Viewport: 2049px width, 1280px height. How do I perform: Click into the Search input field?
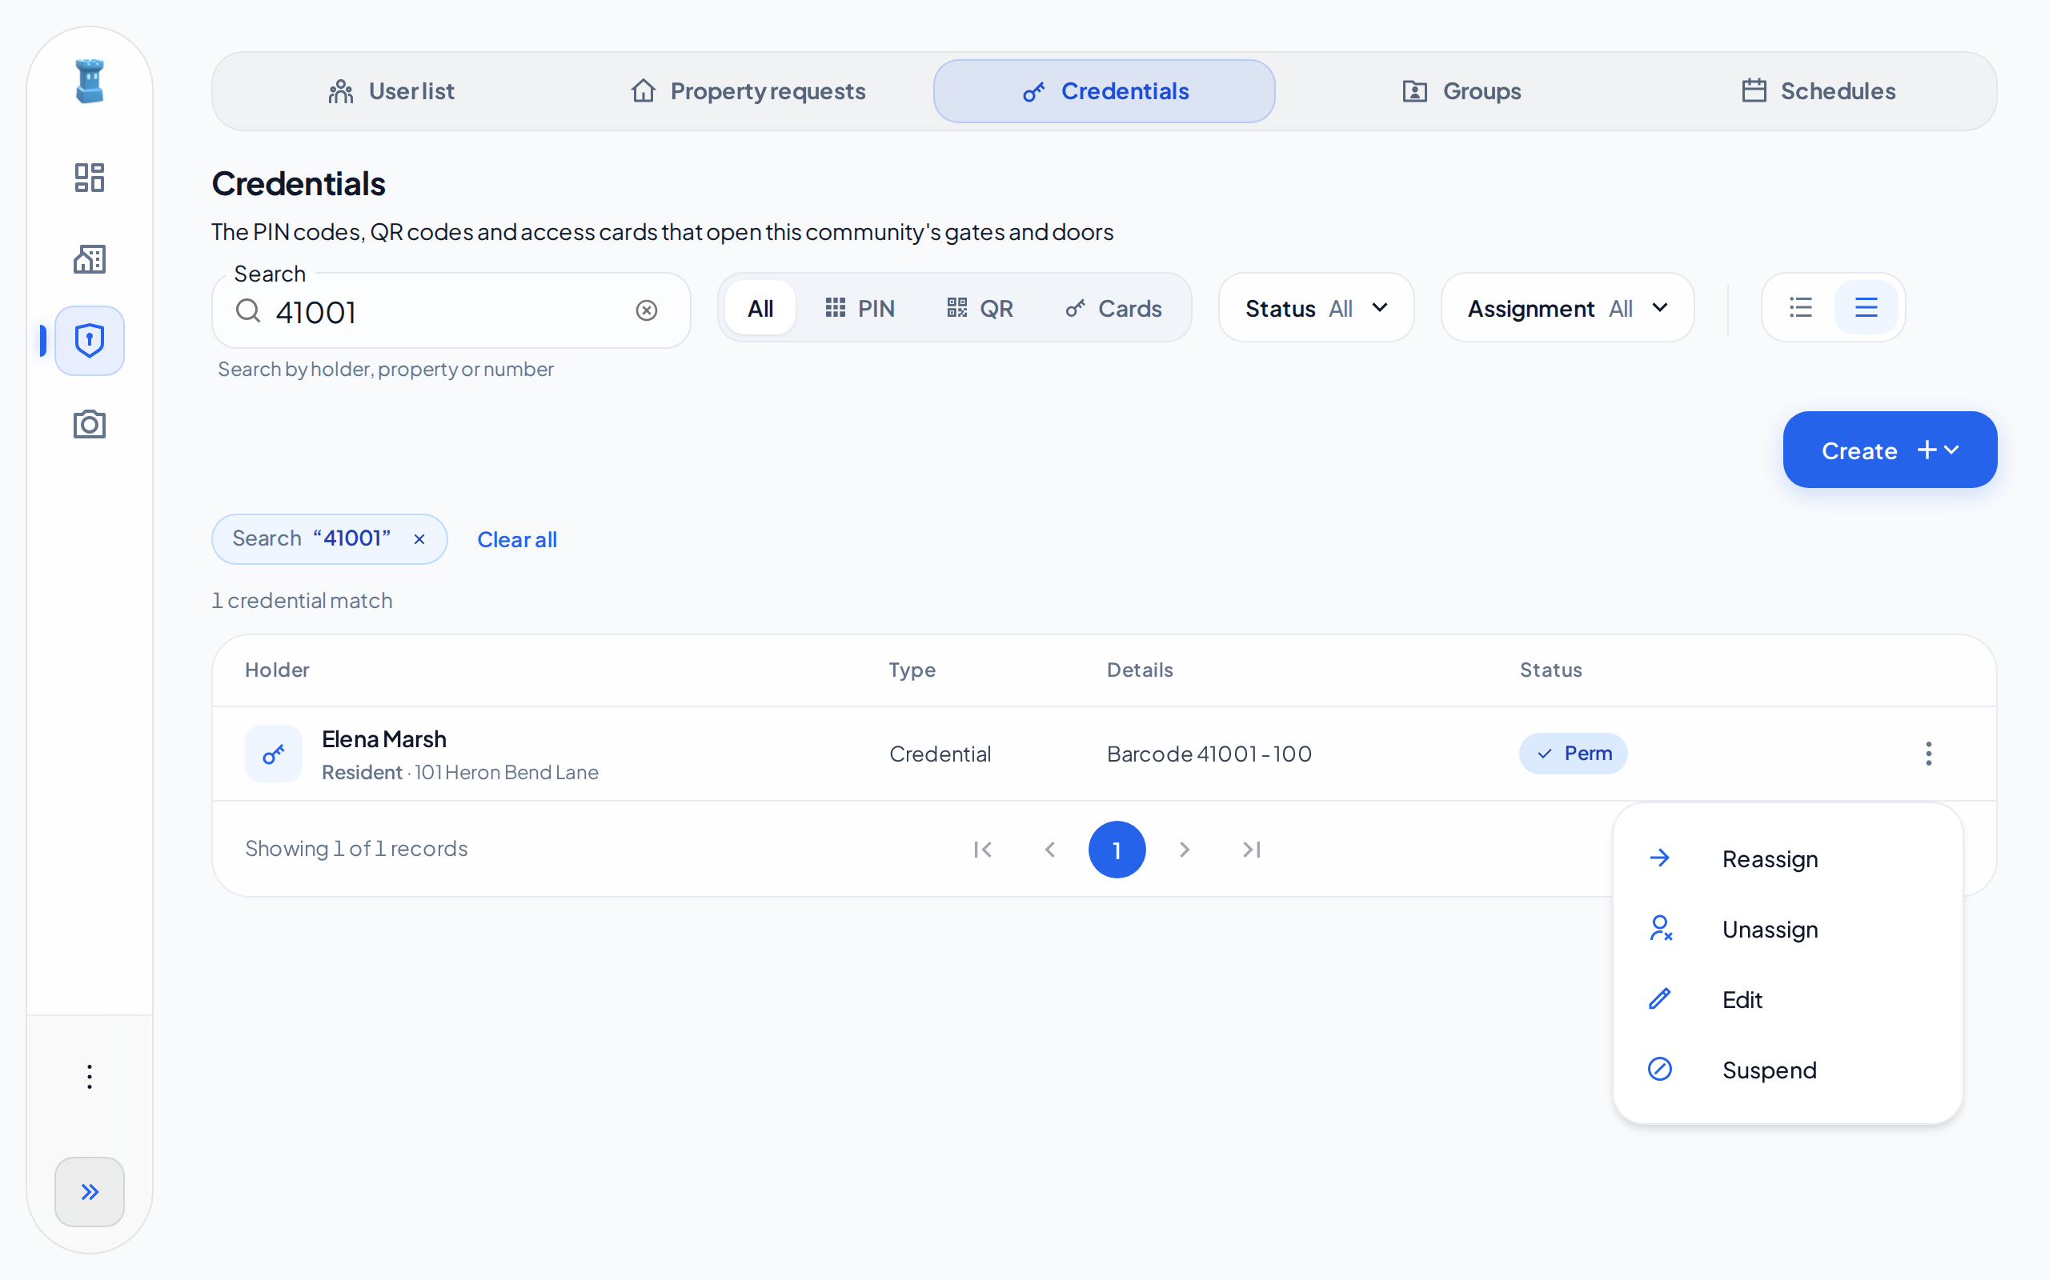click(x=451, y=310)
